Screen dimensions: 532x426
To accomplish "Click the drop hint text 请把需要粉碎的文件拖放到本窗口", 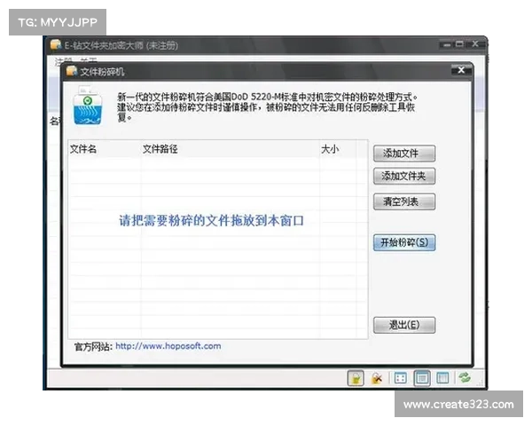I will point(211,221).
